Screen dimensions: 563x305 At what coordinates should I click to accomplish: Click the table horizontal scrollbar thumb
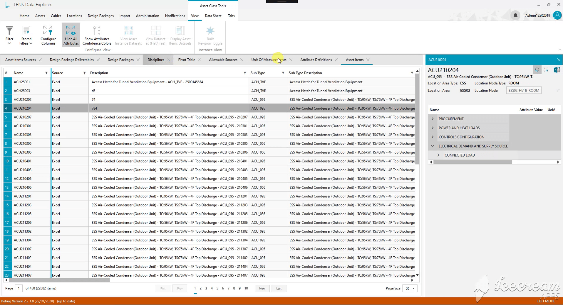tap(59, 280)
